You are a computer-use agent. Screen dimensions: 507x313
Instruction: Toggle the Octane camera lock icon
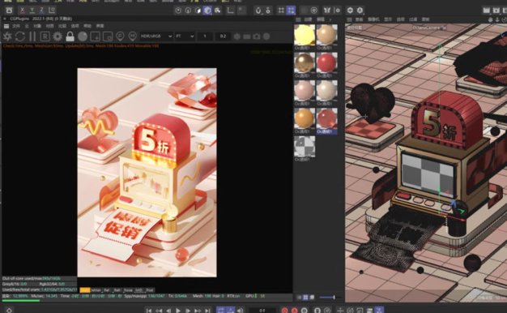click(70, 36)
